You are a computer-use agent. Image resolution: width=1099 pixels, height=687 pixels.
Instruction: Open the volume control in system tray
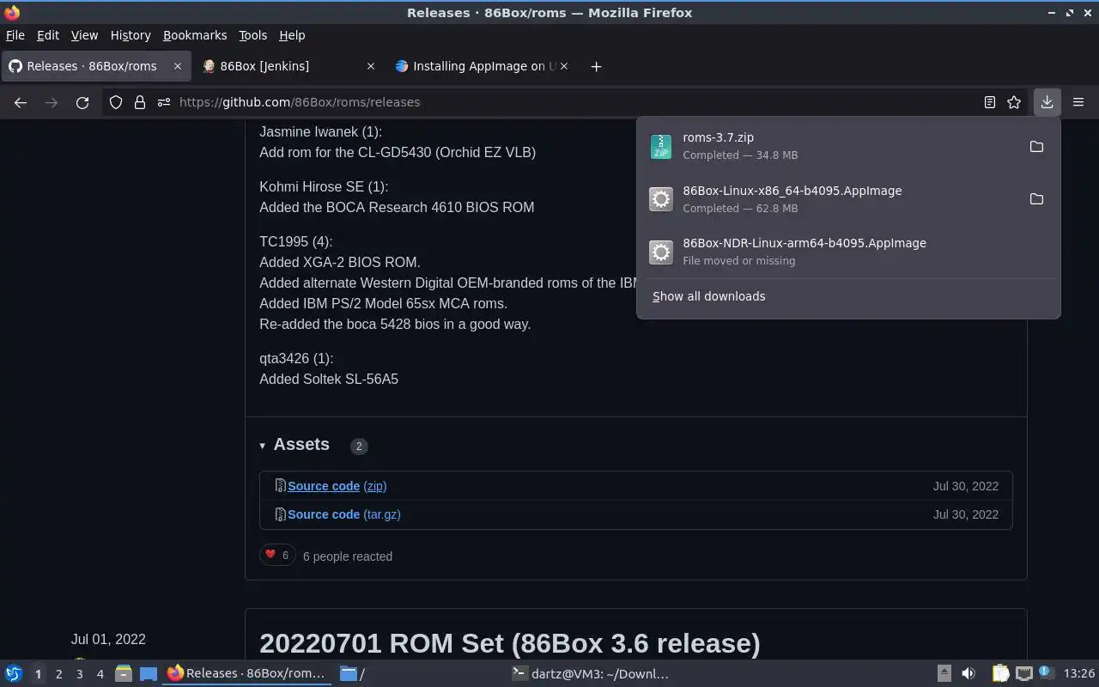968,674
